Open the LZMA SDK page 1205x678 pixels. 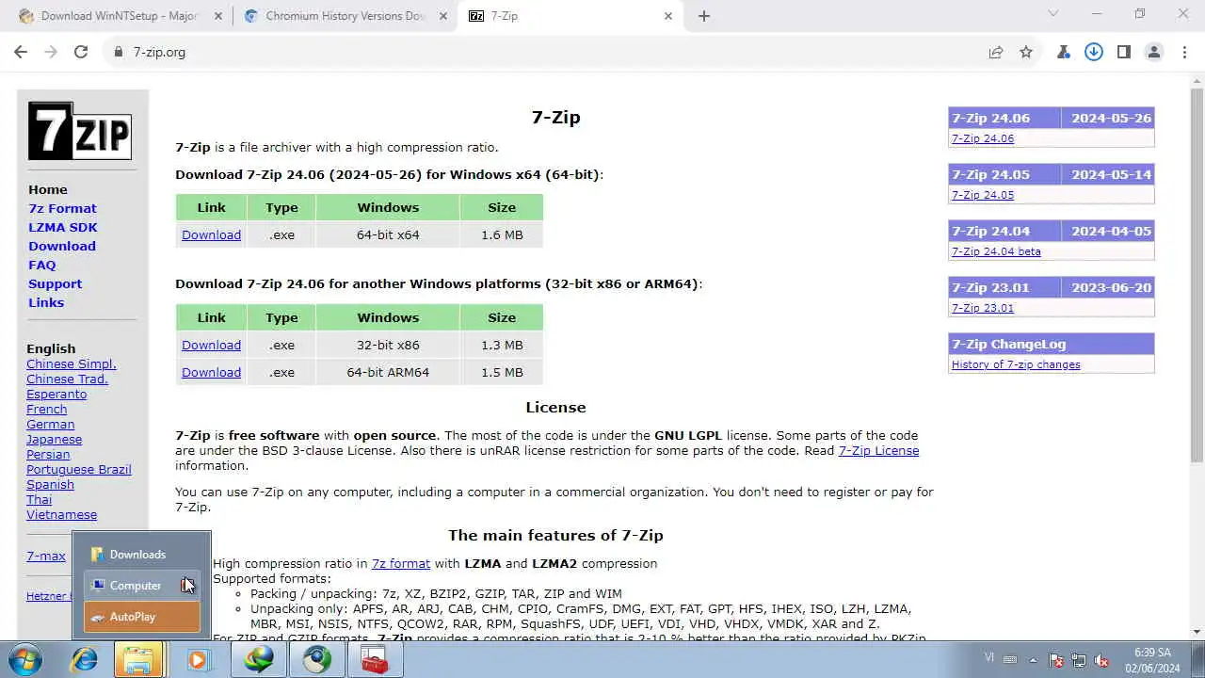coord(63,227)
